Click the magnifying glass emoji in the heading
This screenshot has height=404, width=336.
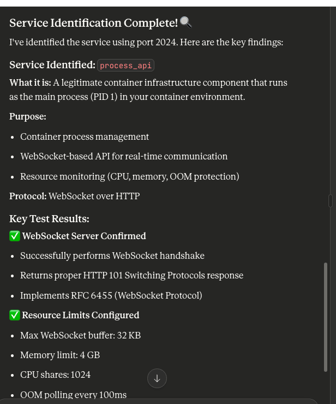pos(186,22)
